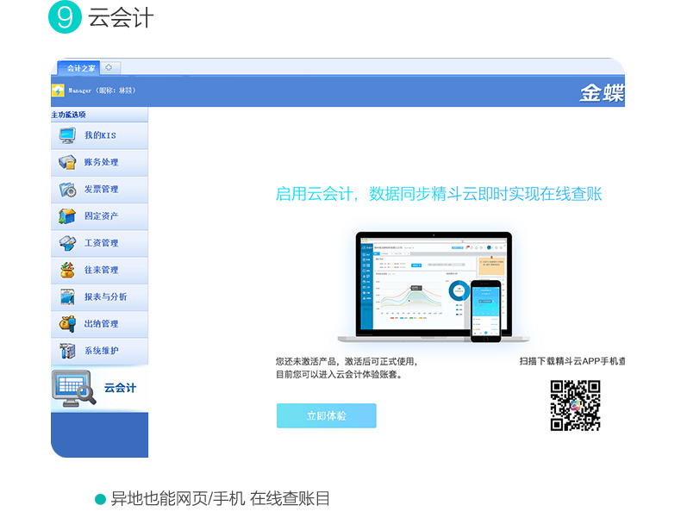Click the 目前您可以进入云会计体验账套 text

[x=339, y=374]
